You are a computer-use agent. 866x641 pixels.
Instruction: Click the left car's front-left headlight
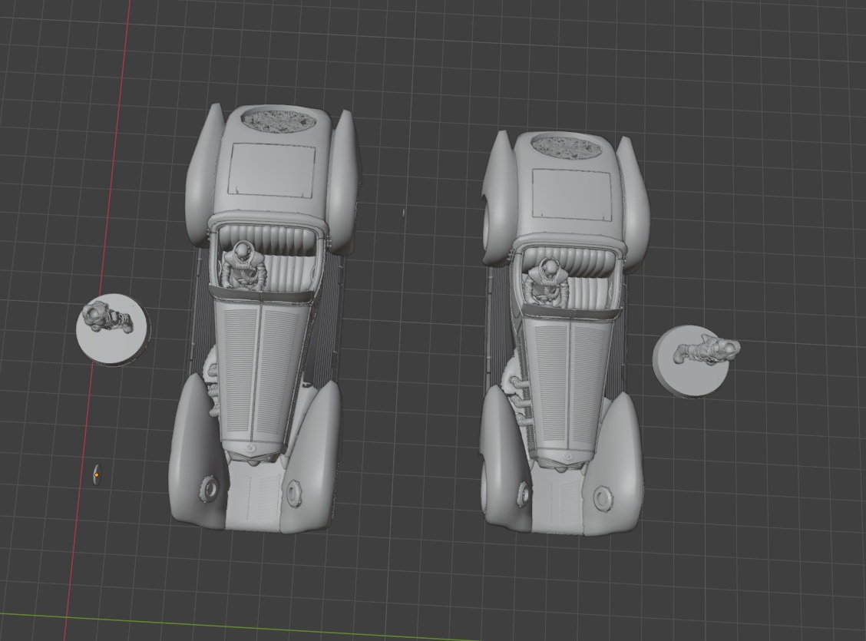click(210, 488)
